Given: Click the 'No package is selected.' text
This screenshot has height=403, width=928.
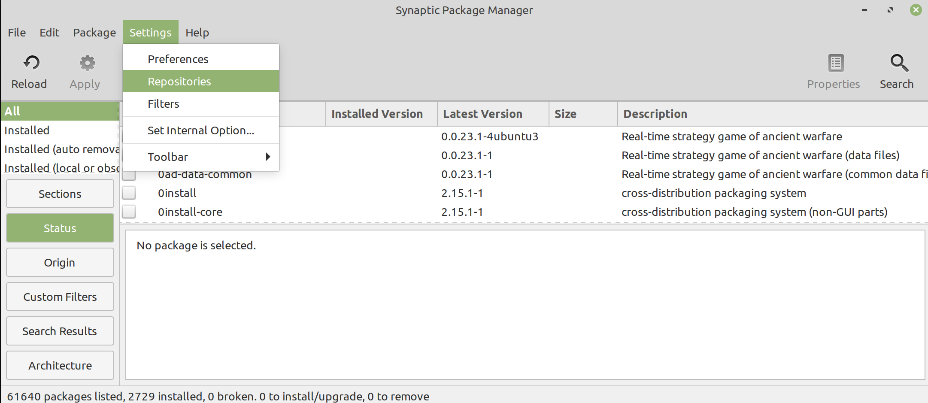Looking at the screenshot, I should tap(196, 245).
